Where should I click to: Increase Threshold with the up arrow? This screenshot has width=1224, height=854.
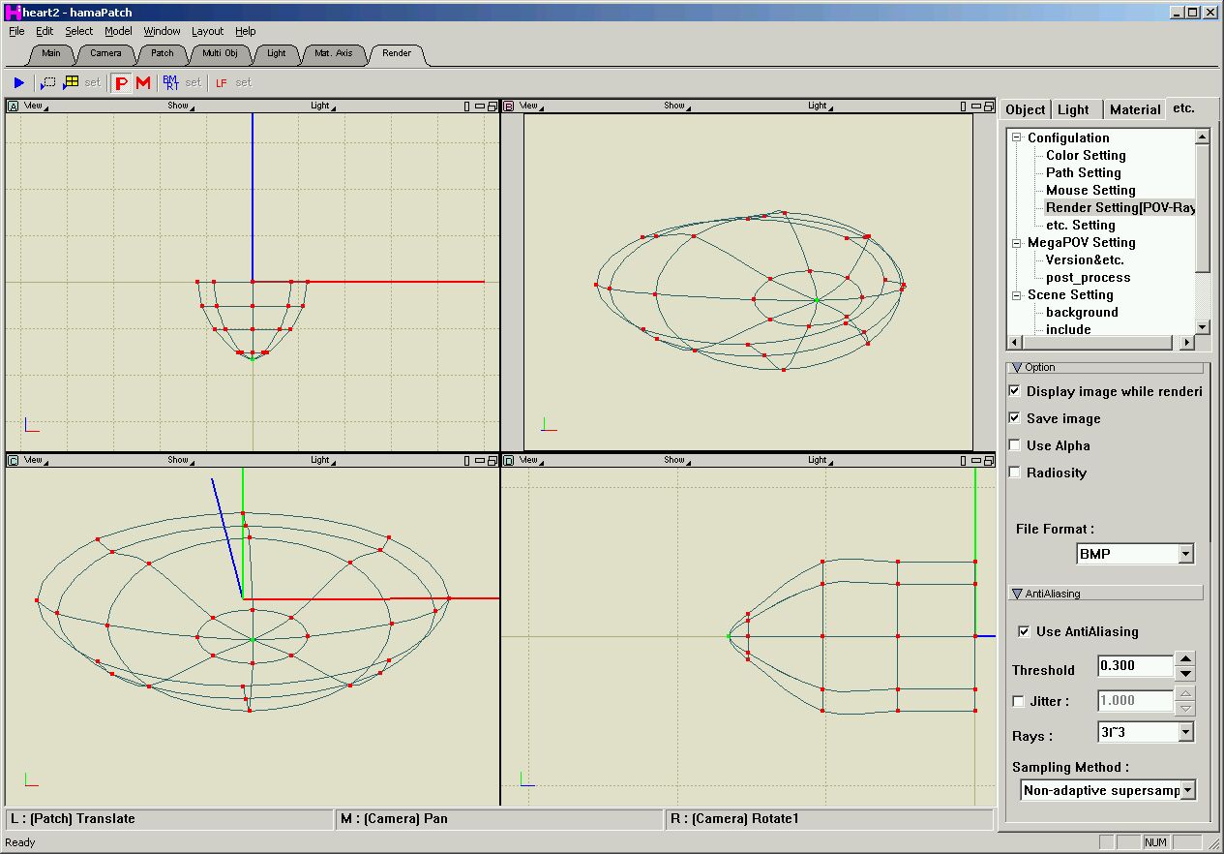(1185, 658)
